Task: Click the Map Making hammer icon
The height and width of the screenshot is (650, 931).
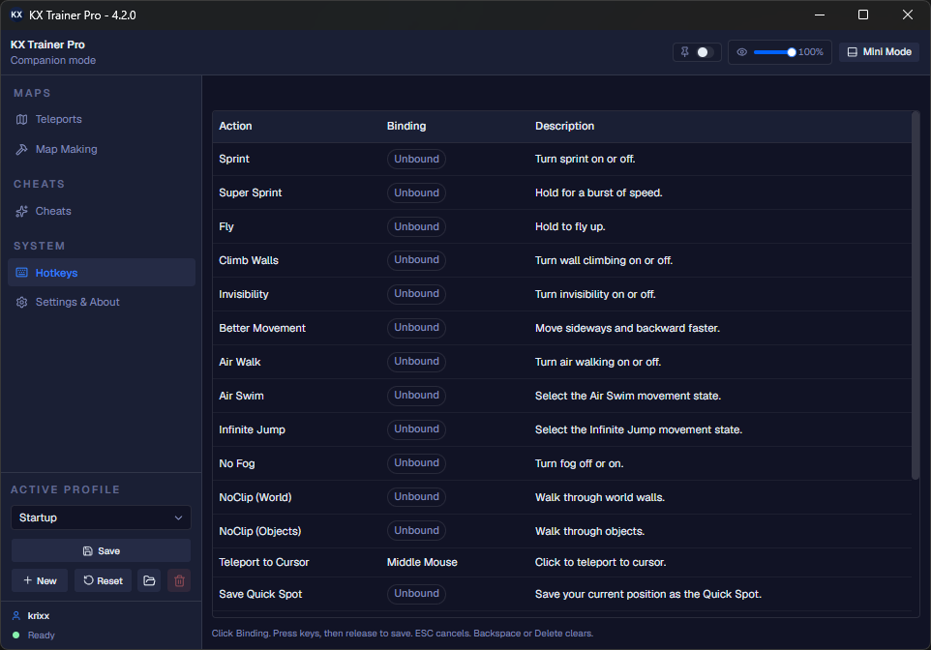Action: [x=22, y=150]
